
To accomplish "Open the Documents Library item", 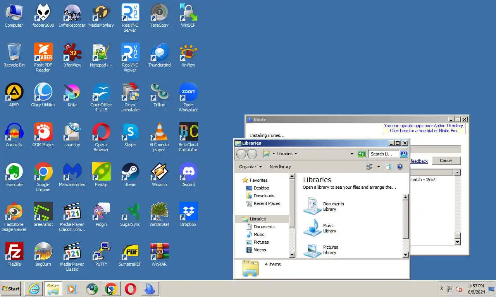I will pos(324,206).
